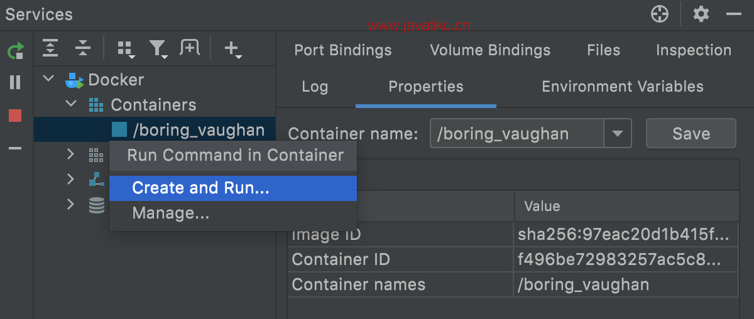Select the /boring_vaughan container tree item
The image size is (754, 319).
point(198,130)
